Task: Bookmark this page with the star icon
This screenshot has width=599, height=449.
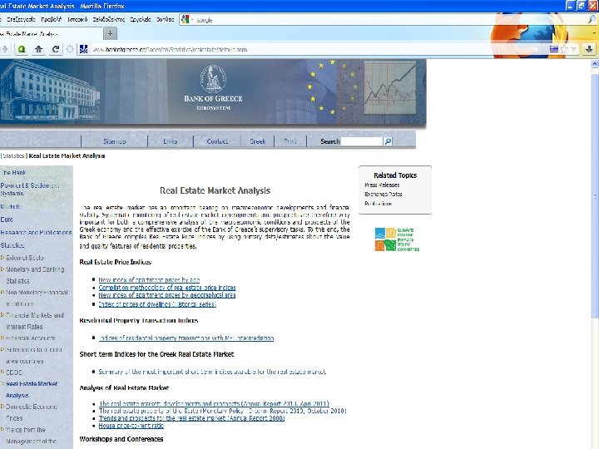Action: [x=565, y=49]
